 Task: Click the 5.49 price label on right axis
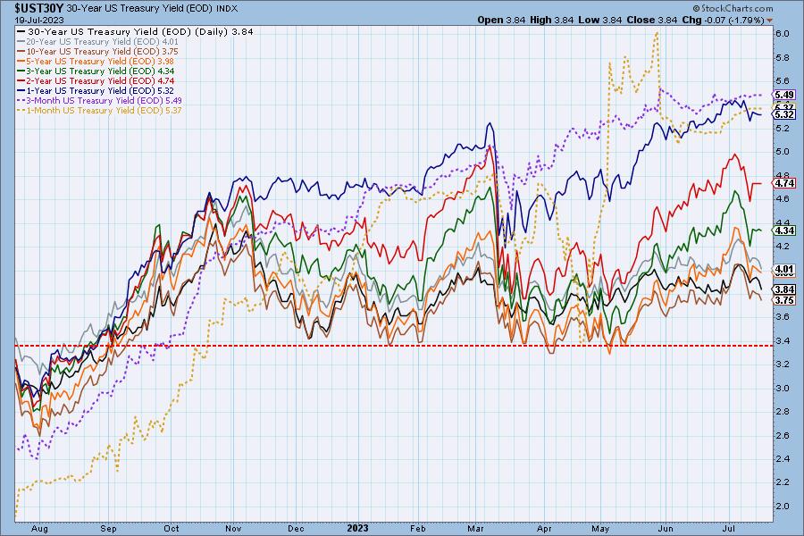point(784,95)
